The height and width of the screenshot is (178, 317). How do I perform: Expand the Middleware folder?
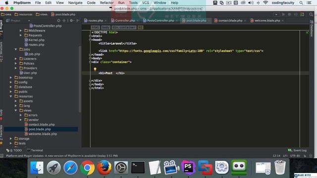21,31
